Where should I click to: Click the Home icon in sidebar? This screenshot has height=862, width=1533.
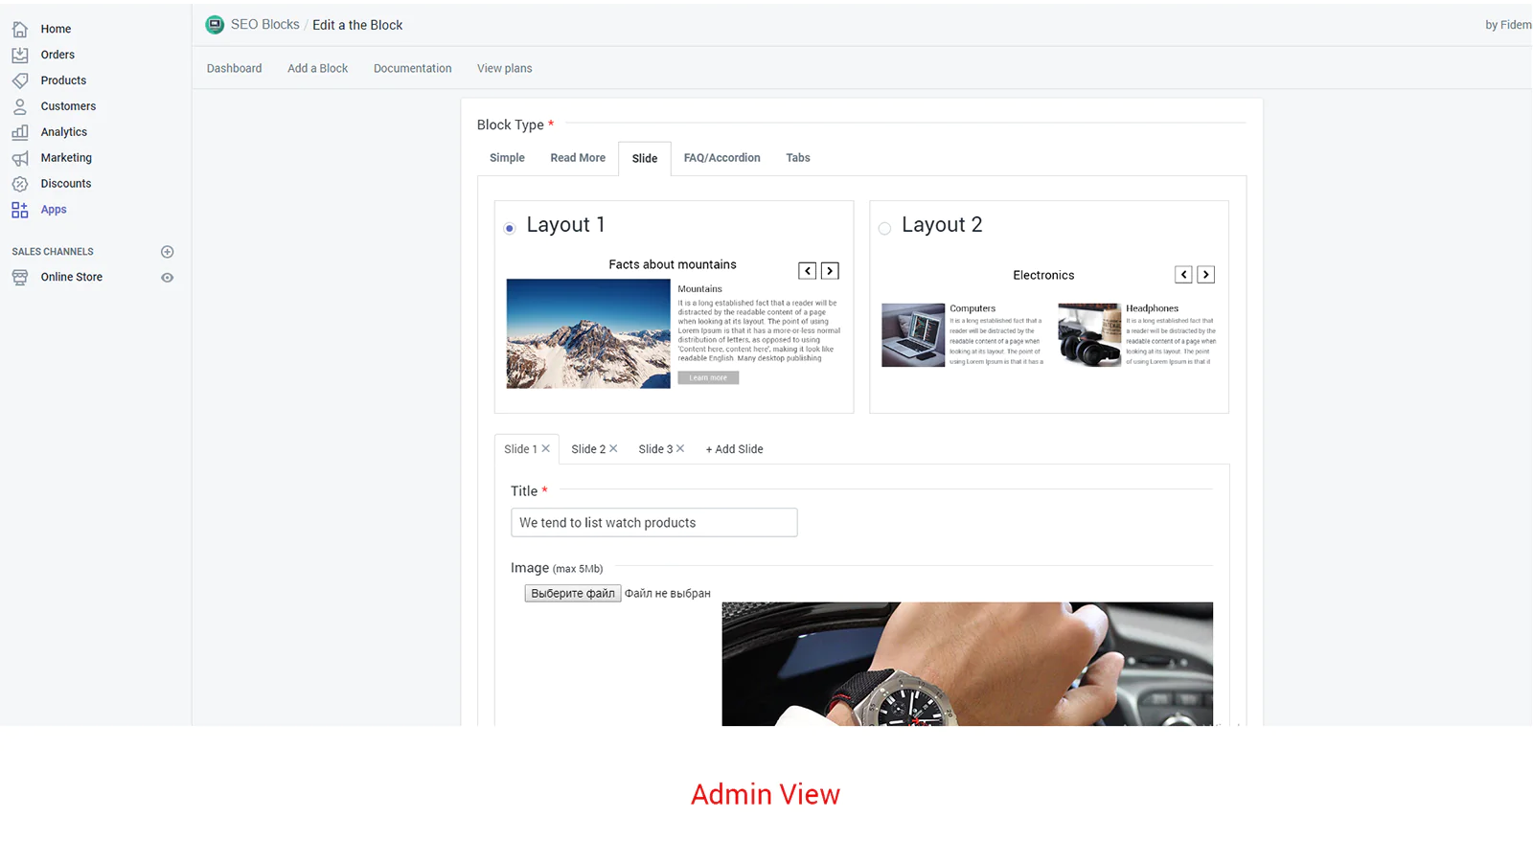(x=20, y=29)
